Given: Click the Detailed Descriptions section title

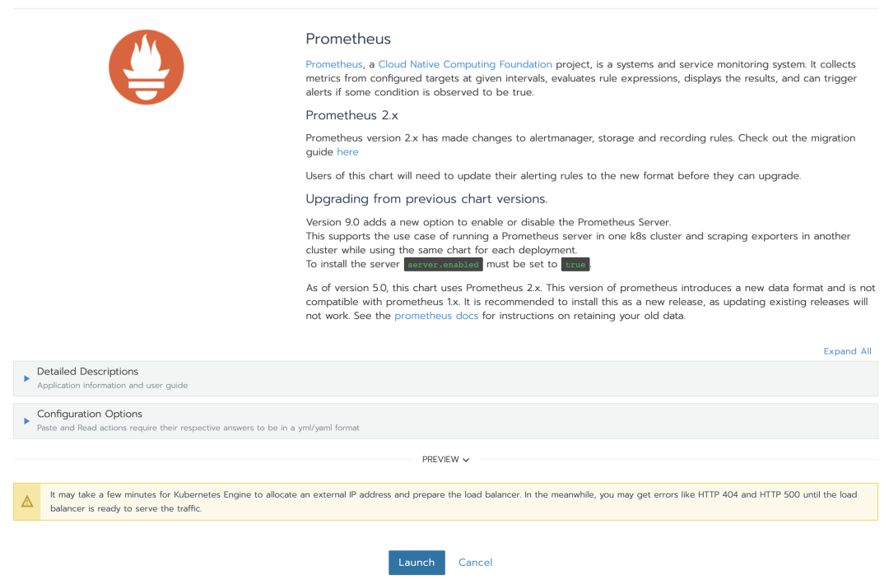Looking at the screenshot, I should 88,372.
